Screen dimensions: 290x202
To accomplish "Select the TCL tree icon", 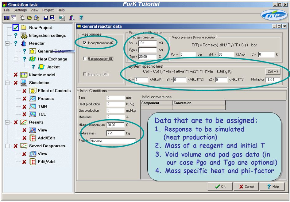I will click(x=33, y=114).
